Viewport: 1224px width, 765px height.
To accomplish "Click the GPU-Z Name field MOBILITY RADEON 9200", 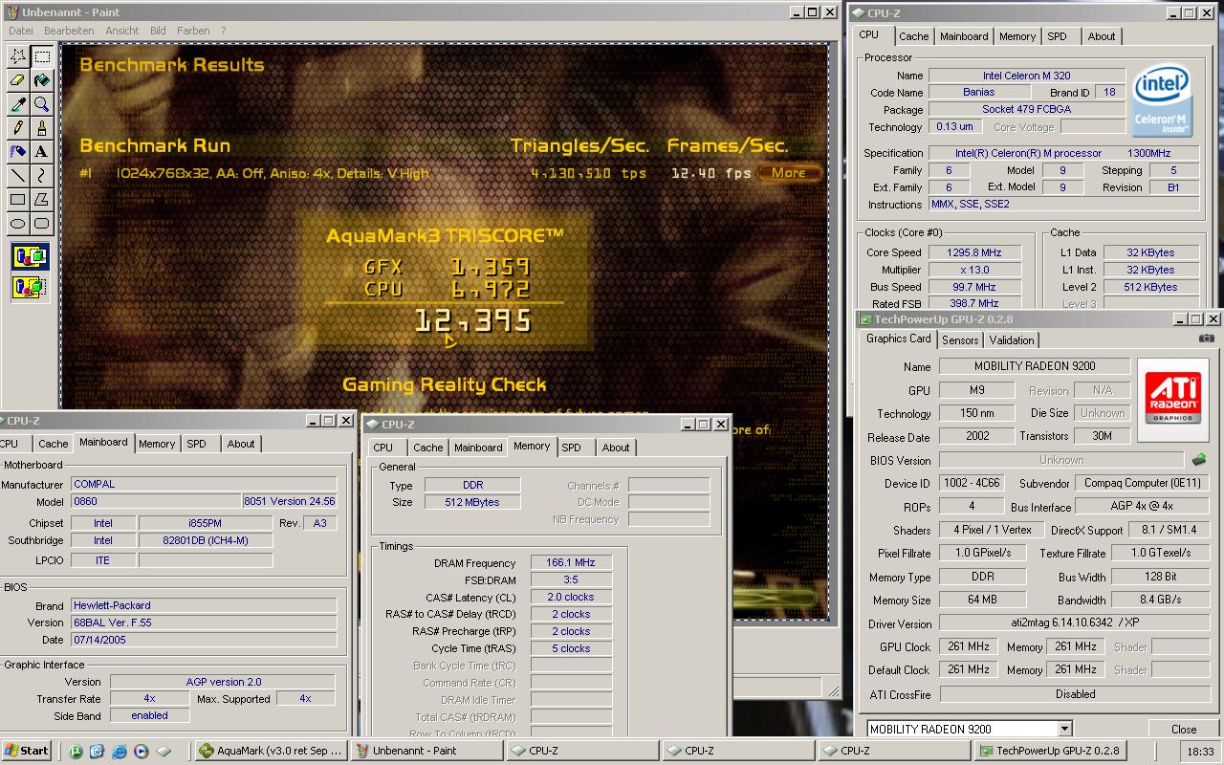I will tap(1035, 366).
